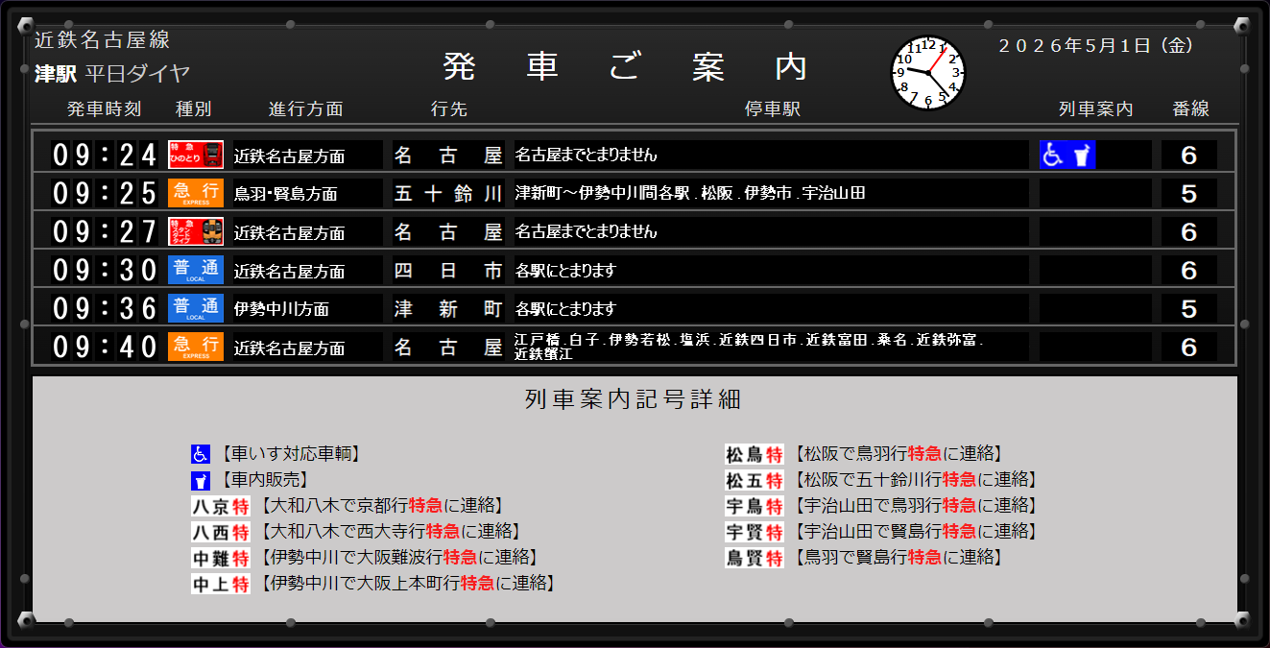Click the 09:25 departure time
The height and width of the screenshot is (648, 1270).
[x=104, y=193]
